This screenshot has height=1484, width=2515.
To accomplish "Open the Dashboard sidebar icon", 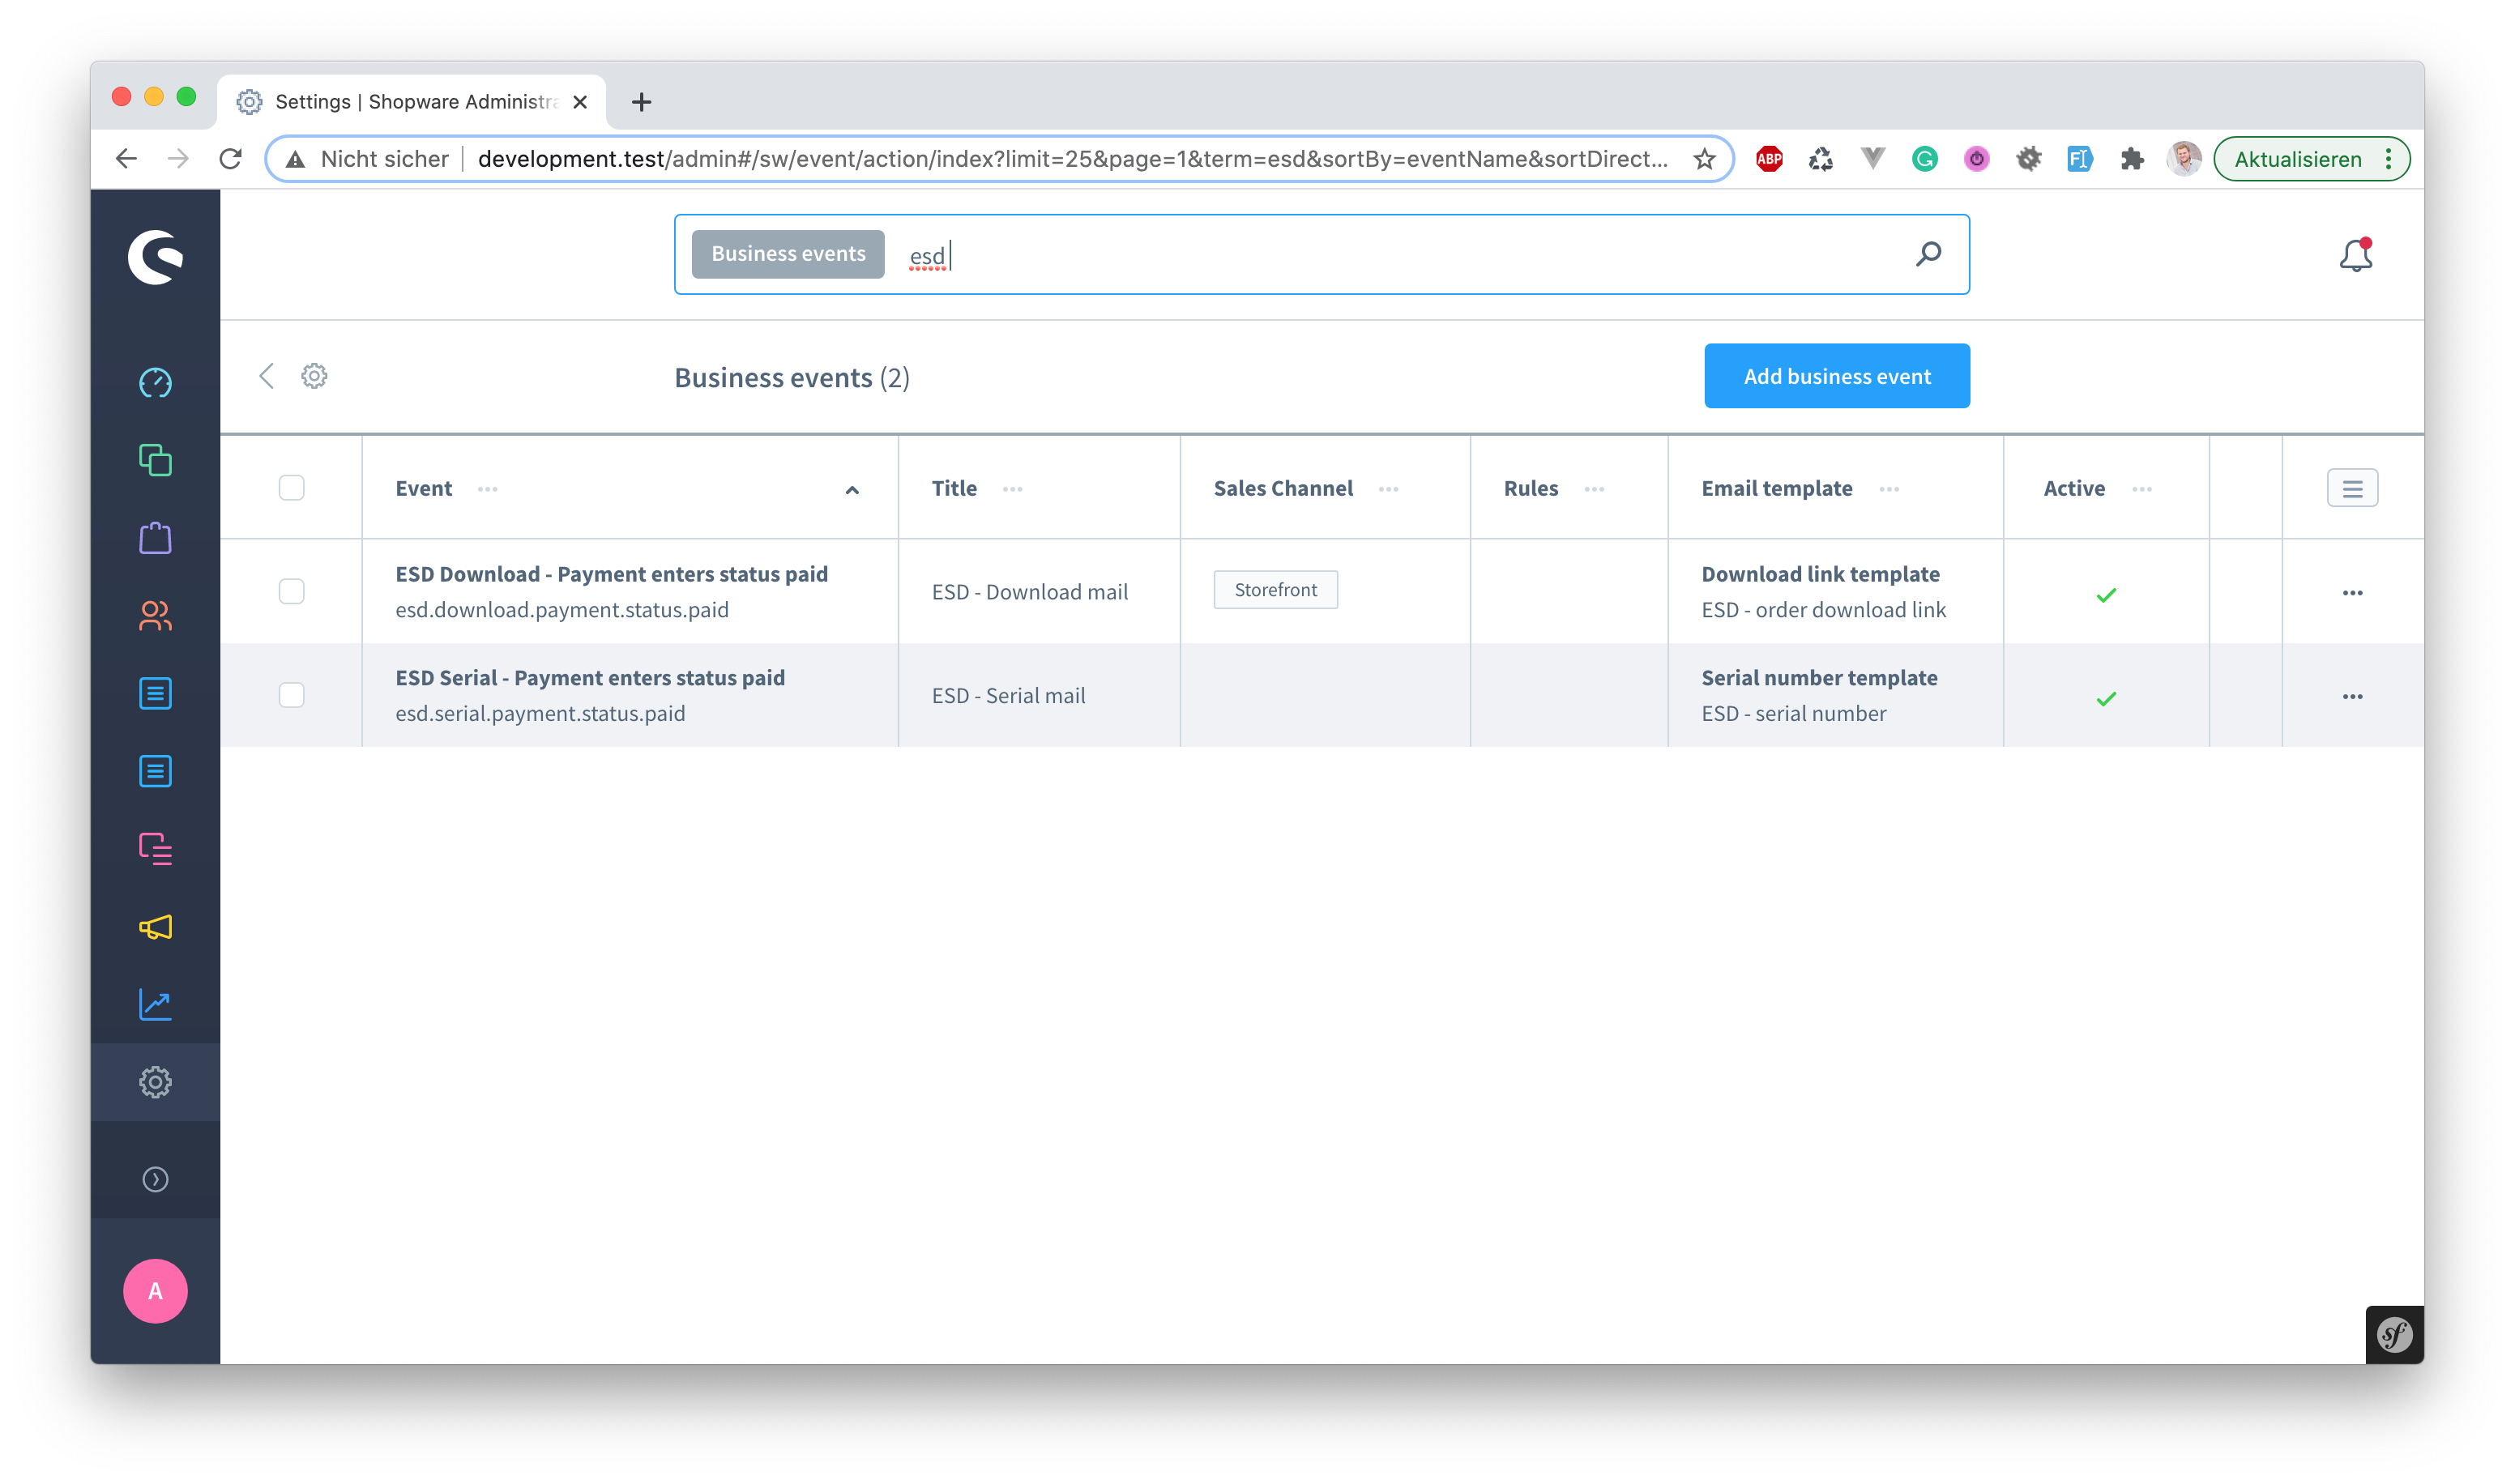I will click(x=155, y=383).
